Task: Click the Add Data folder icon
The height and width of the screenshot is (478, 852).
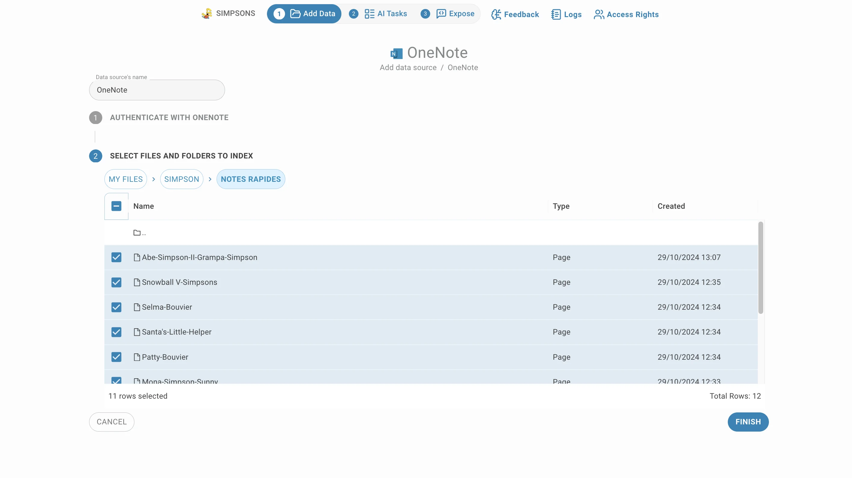Action: coord(295,13)
